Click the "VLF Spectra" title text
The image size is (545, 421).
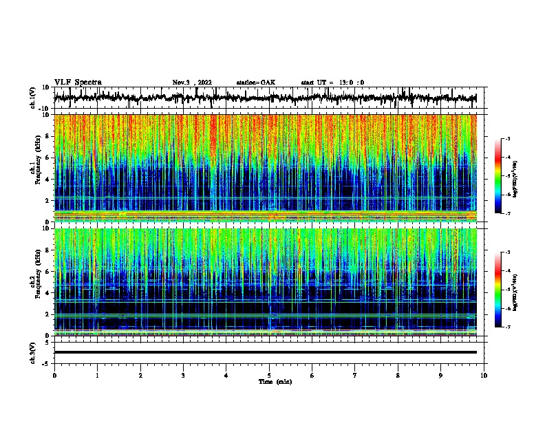78,83
